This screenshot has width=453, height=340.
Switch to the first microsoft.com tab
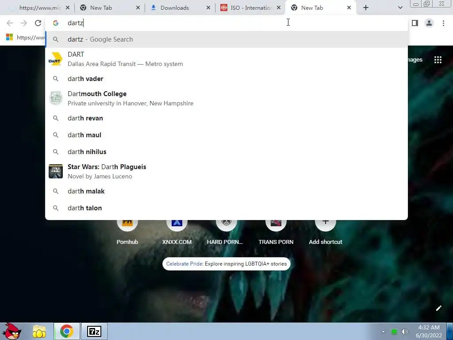pyautogui.click(x=39, y=8)
